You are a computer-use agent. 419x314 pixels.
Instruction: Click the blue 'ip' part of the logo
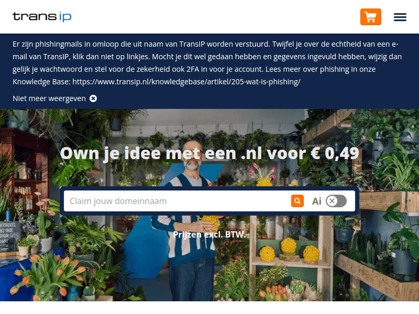point(65,17)
